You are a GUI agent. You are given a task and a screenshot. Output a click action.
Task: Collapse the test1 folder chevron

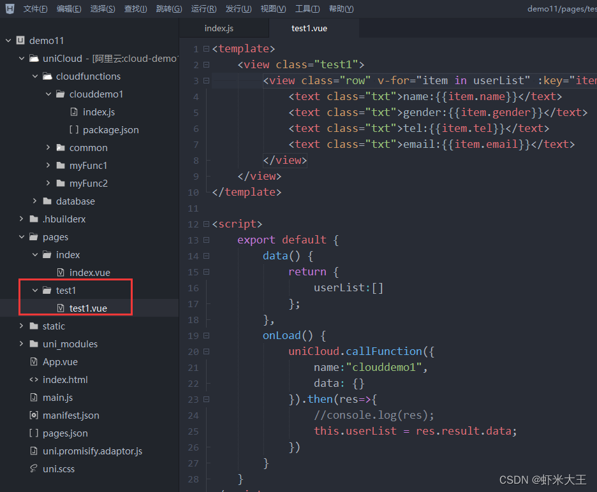35,291
